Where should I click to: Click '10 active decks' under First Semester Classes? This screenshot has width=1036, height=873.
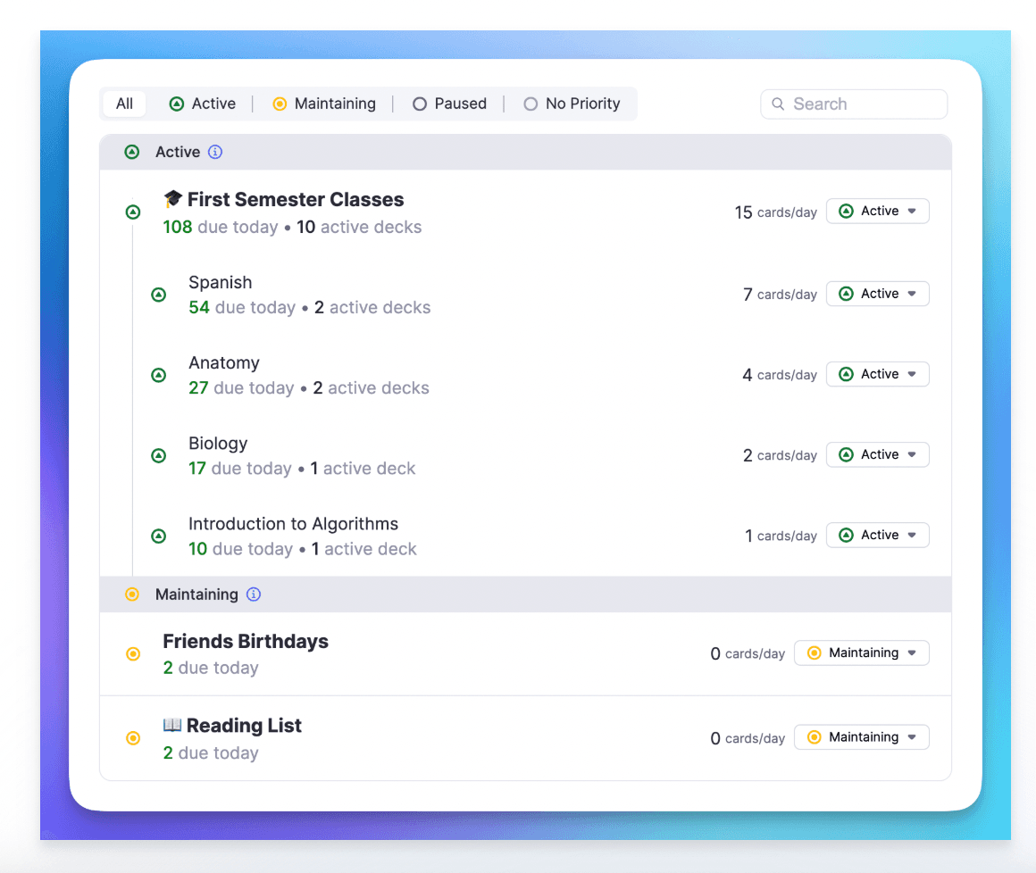[x=359, y=227]
